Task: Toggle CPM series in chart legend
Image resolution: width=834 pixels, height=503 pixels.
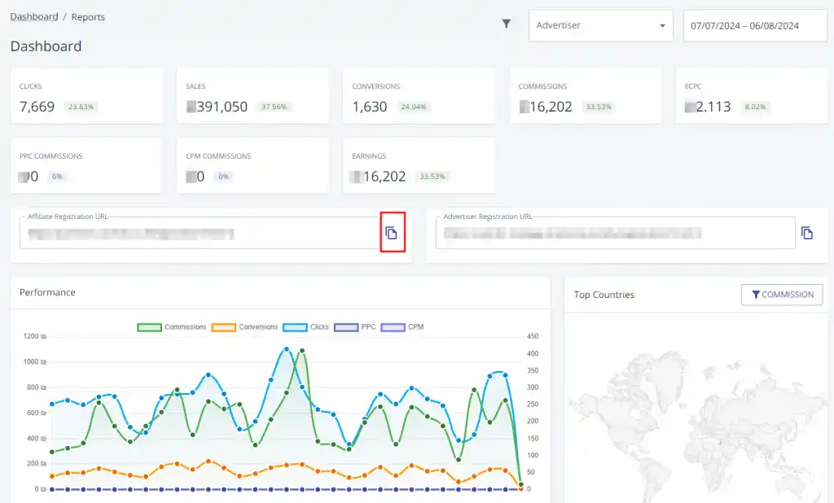Action: (402, 327)
